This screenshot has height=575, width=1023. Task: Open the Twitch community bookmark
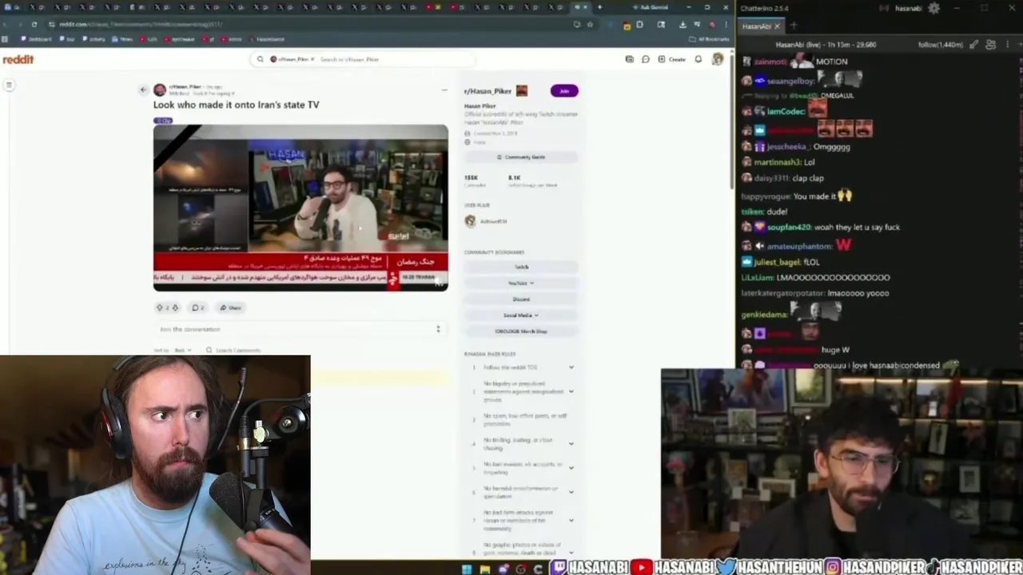tap(521, 267)
